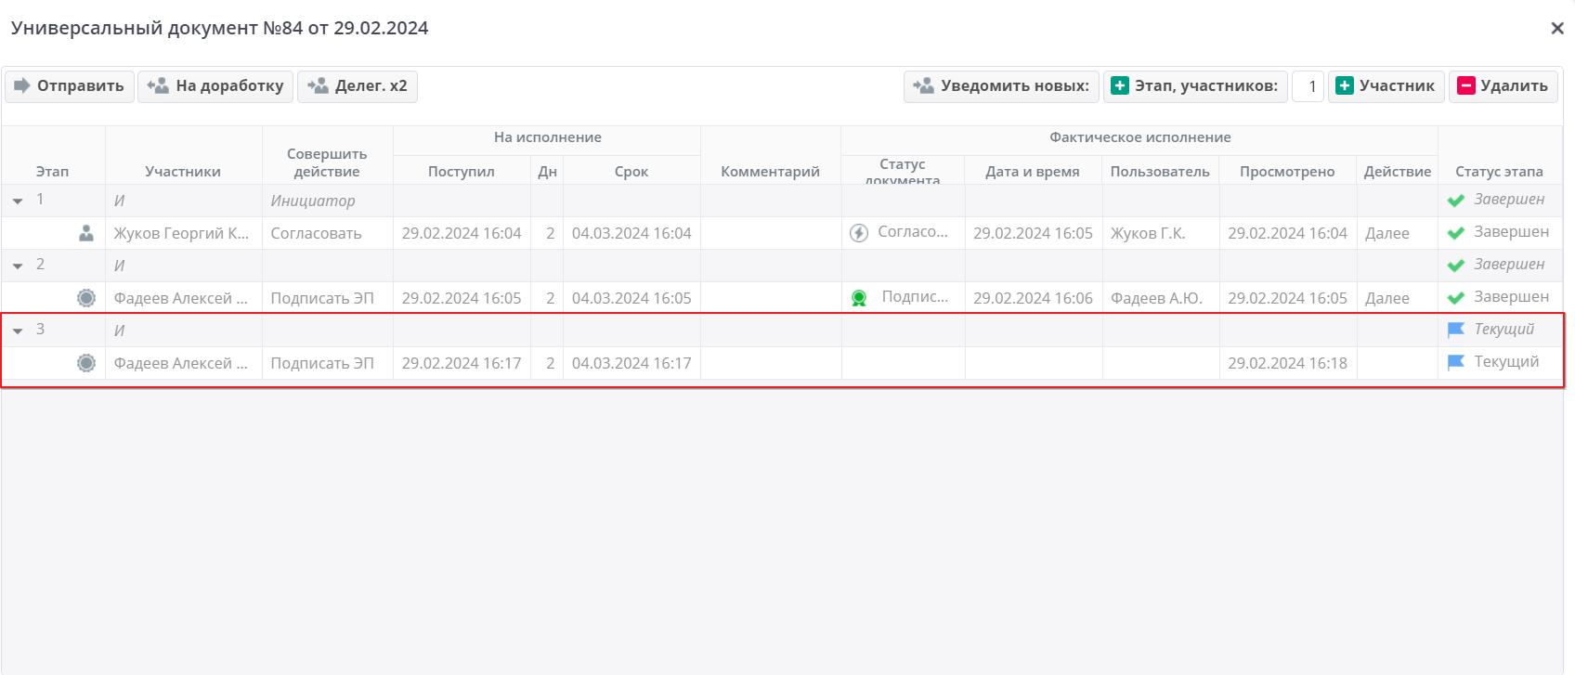1575x675 pixels.
Task: Send document На доработку
Action: (x=215, y=86)
